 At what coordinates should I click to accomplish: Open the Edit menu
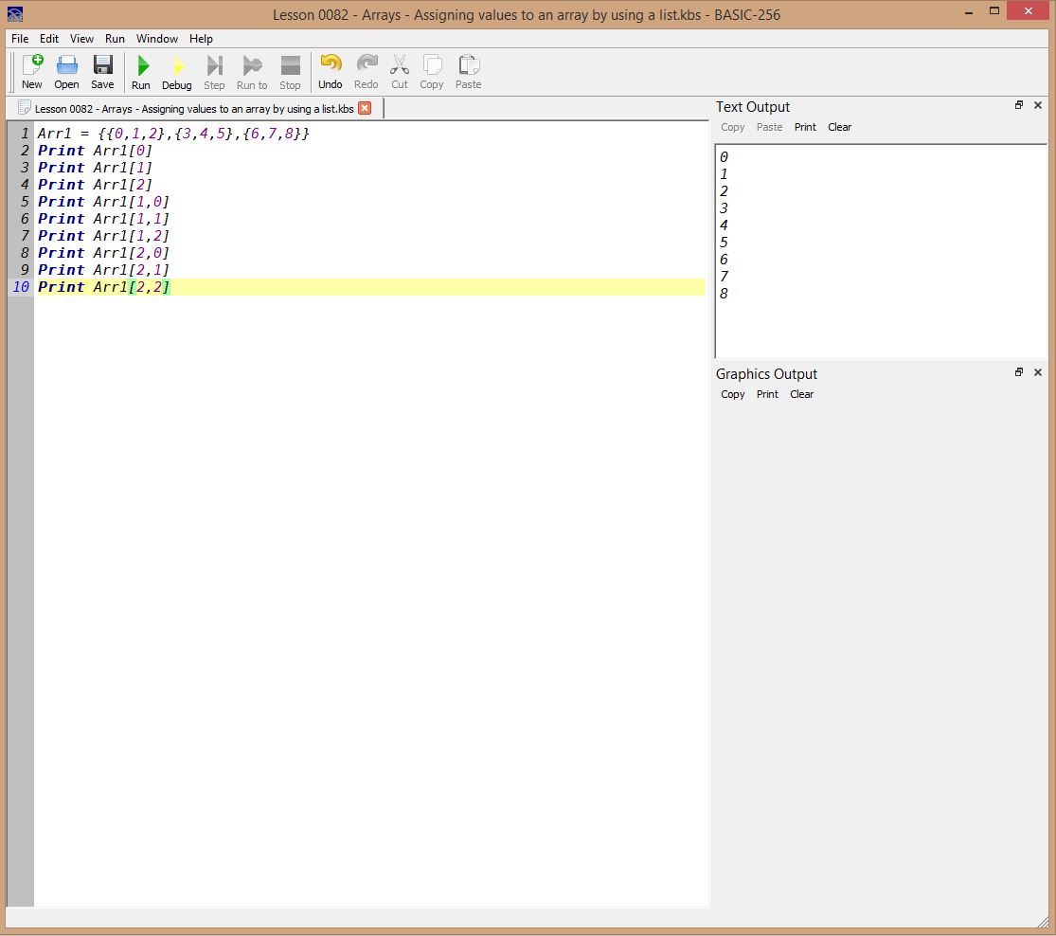coord(48,39)
